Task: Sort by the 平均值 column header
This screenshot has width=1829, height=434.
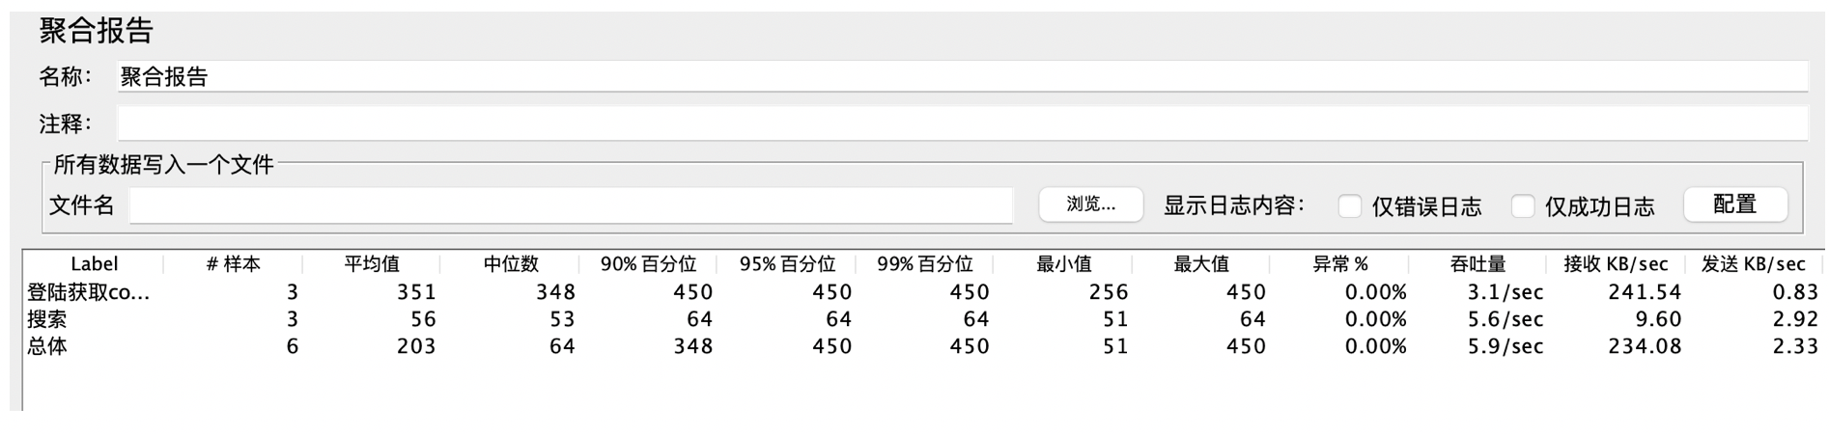Action: (x=372, y=264)
